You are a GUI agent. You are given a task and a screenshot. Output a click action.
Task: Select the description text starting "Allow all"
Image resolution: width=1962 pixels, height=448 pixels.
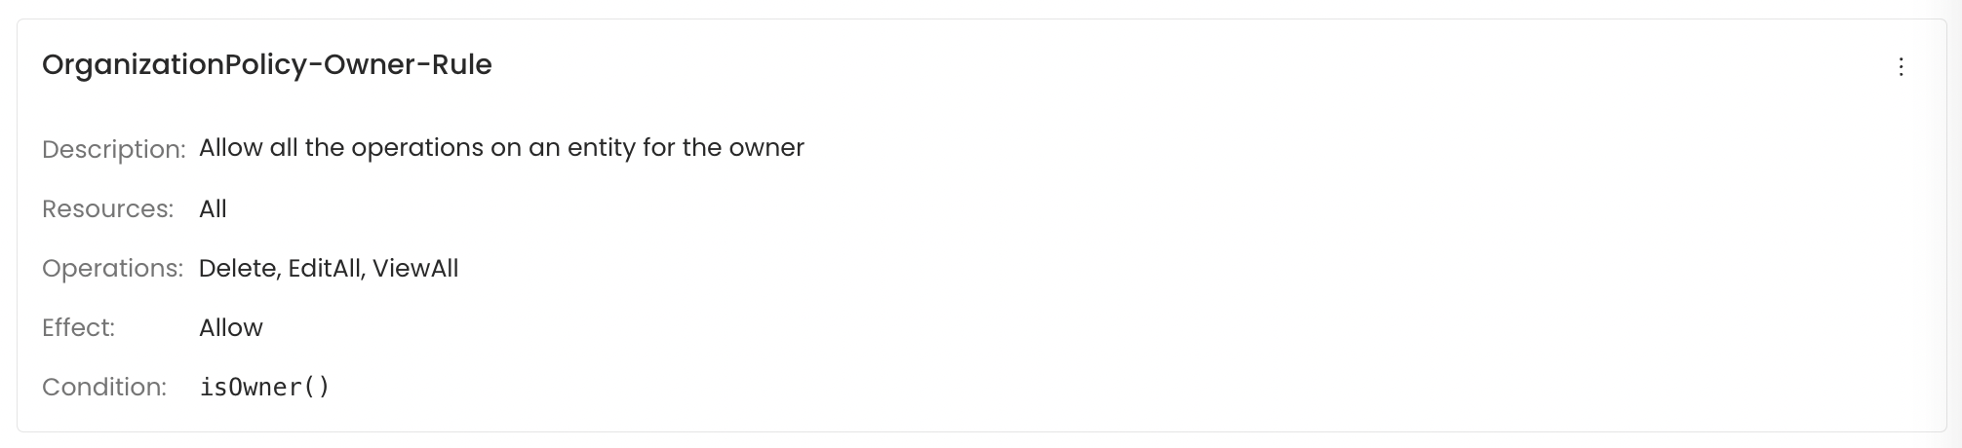tap(501, 148)
